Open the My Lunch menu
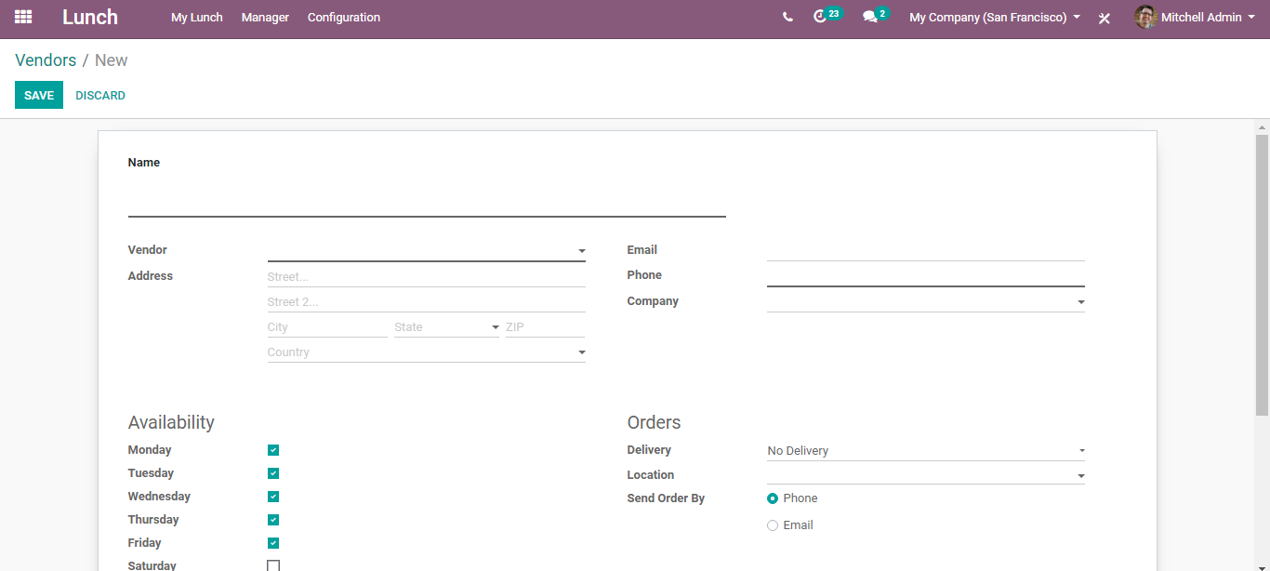Screen dimensions: 1270x571 [x=197, y=17]
